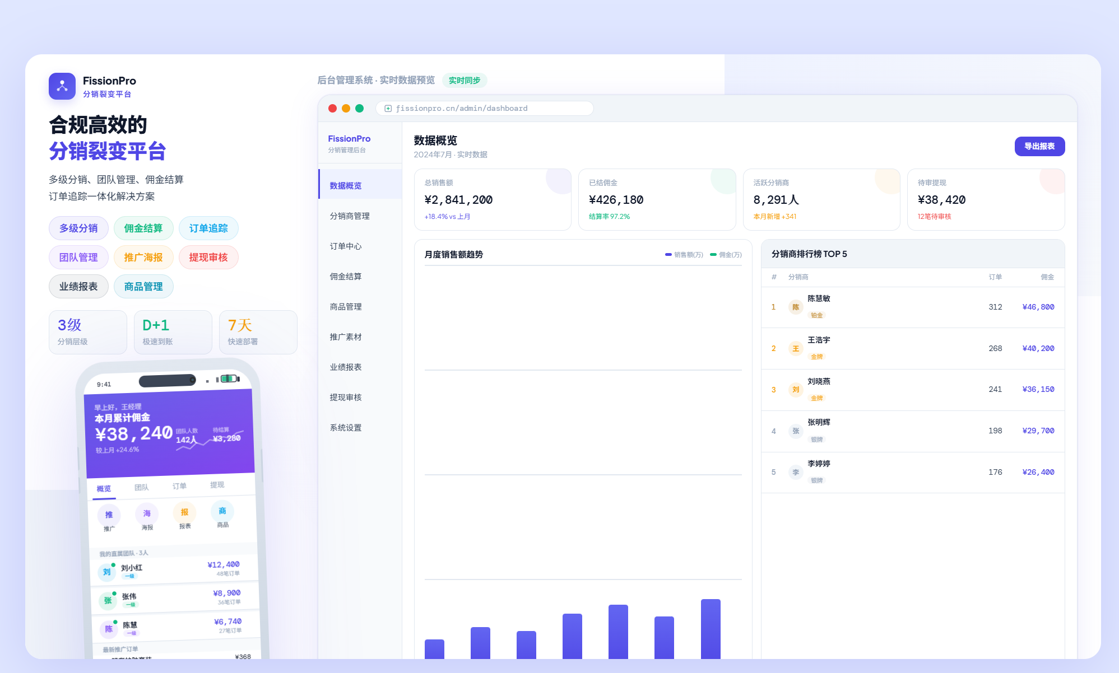The image size is (1119, 673).
Task: Switch to 订单 tab in phone
Action: (x=179, y=486)
